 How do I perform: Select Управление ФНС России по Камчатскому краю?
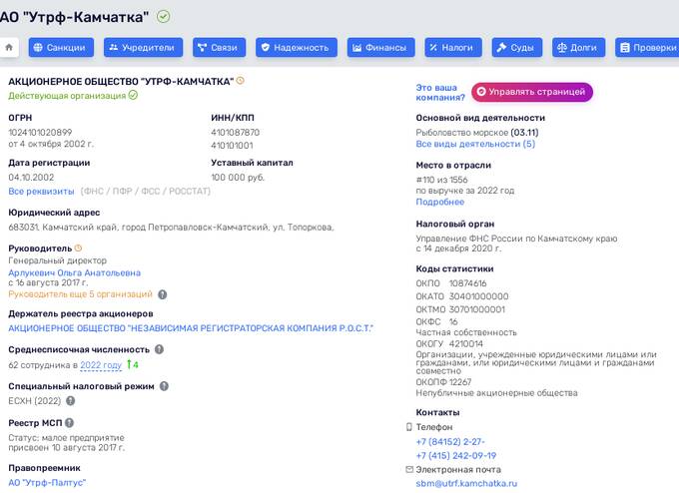pos(516,239)
